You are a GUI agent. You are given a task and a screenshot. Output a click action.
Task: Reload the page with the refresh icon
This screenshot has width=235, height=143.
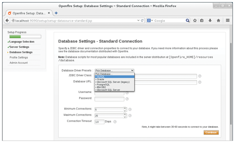point(142,20)
